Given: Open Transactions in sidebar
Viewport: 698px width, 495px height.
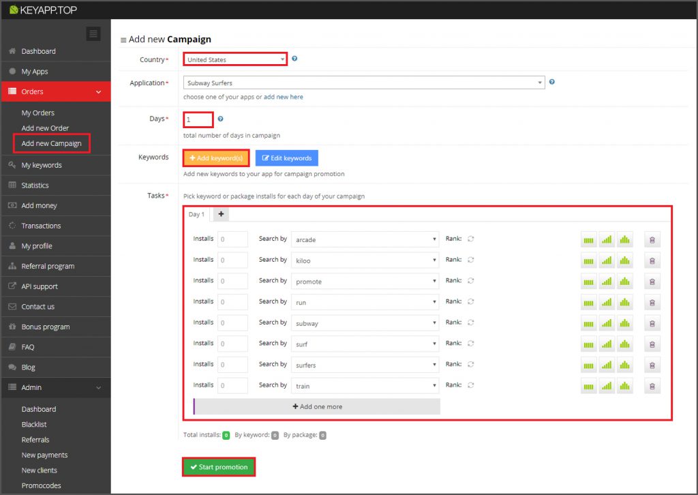Looking at the screenshot, I should tap(41, 226).
